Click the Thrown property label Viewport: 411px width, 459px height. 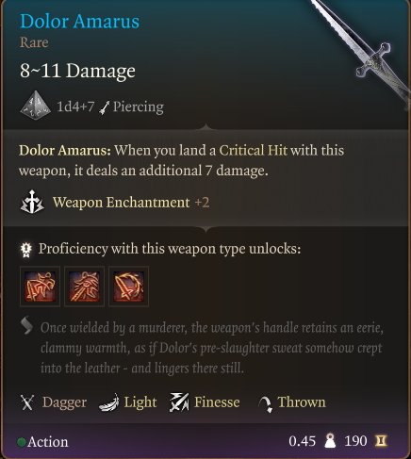click(x=302, y=402)
